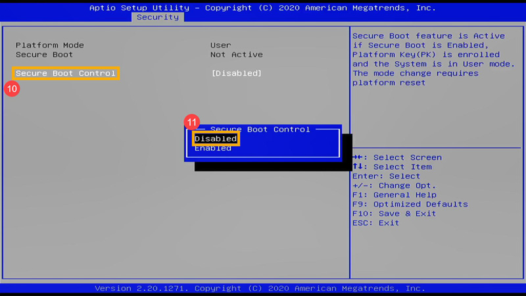This screenshot has width=526, height=296.
Task: Click the red step 11 marker
Action: pyautogui.click(x=191, y=122)
